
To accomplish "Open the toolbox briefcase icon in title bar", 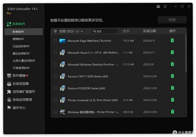I will (158, 7).
